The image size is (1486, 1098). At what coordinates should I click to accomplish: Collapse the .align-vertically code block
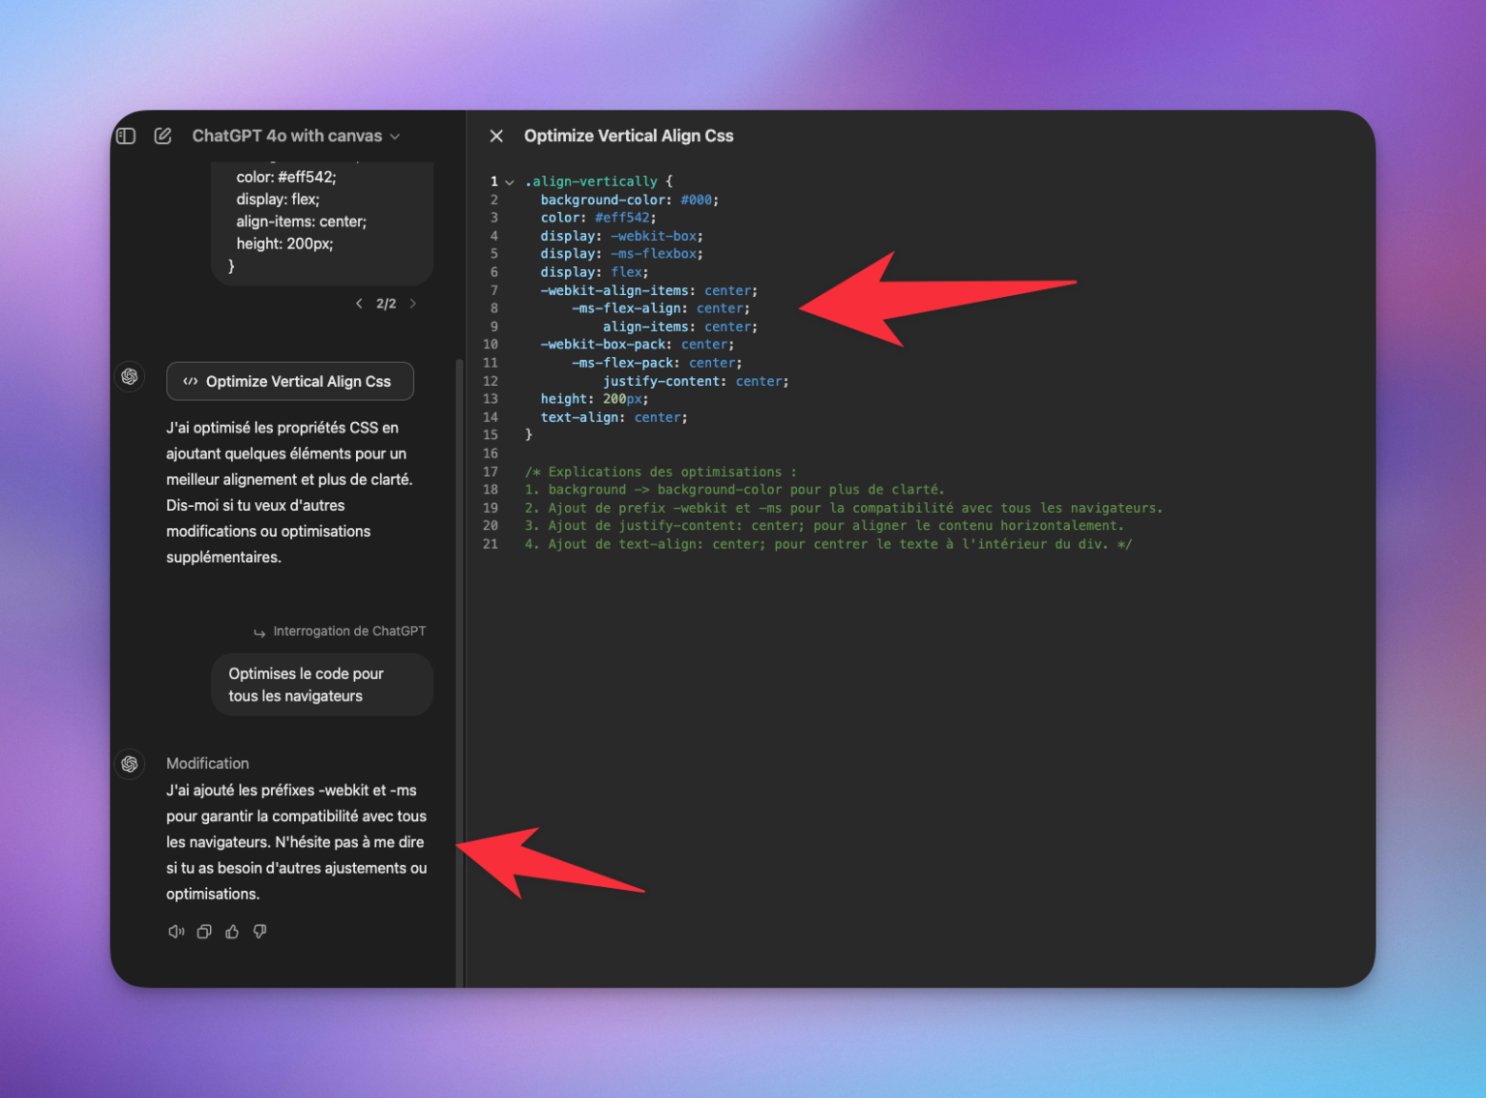(508, 181)
